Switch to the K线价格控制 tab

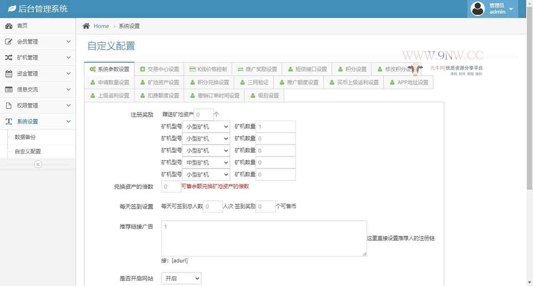(x=209, y=69)
